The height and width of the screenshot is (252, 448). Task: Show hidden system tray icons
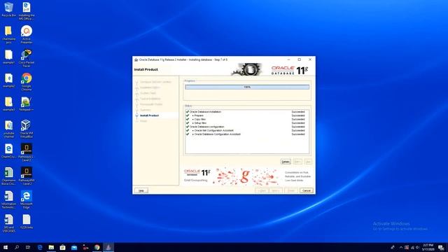click(401, 247)
